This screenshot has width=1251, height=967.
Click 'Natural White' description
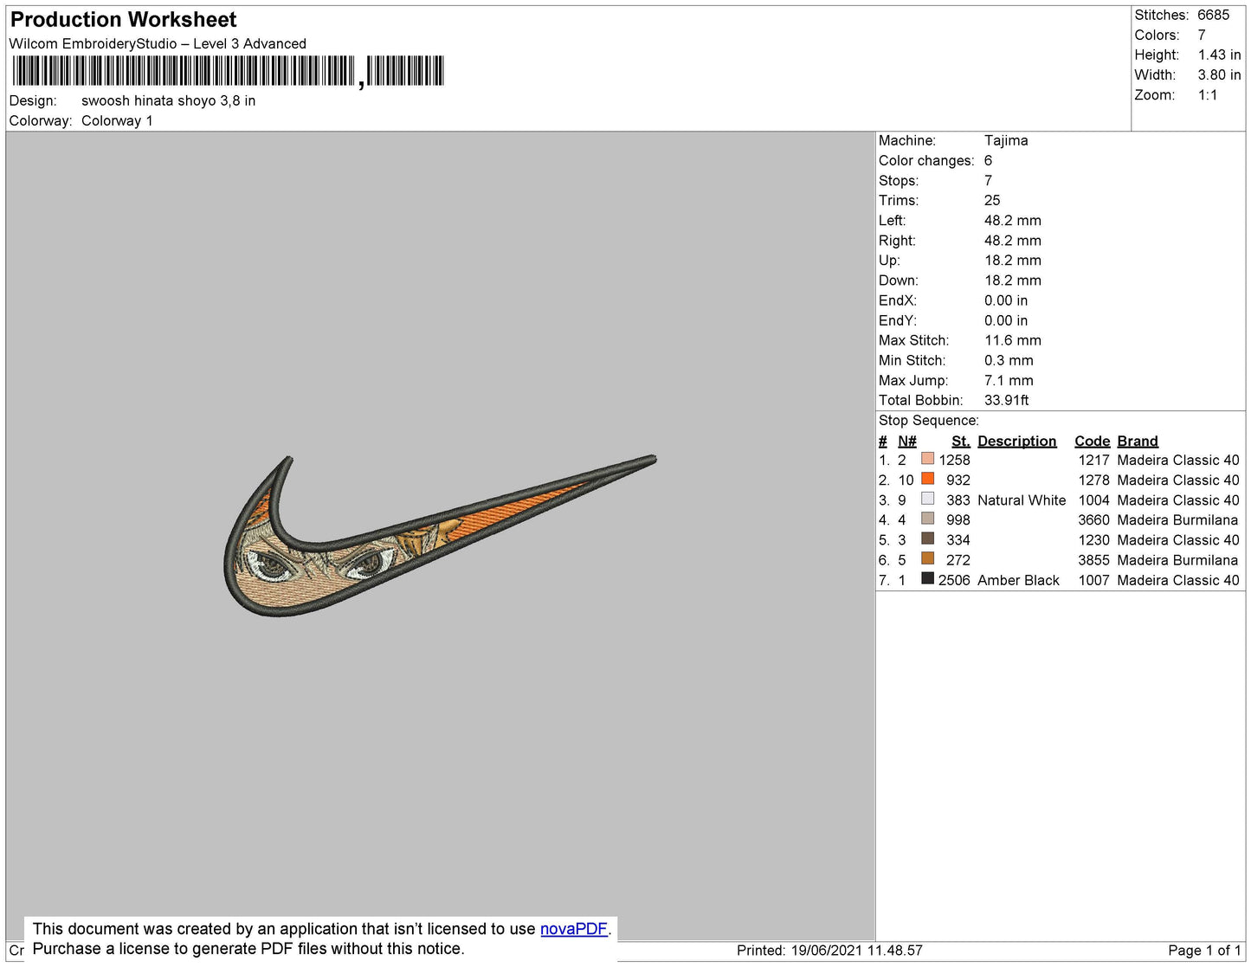tap(1022, 500)
